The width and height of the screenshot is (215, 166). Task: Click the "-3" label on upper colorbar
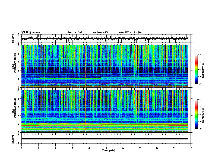pos(200,55)
